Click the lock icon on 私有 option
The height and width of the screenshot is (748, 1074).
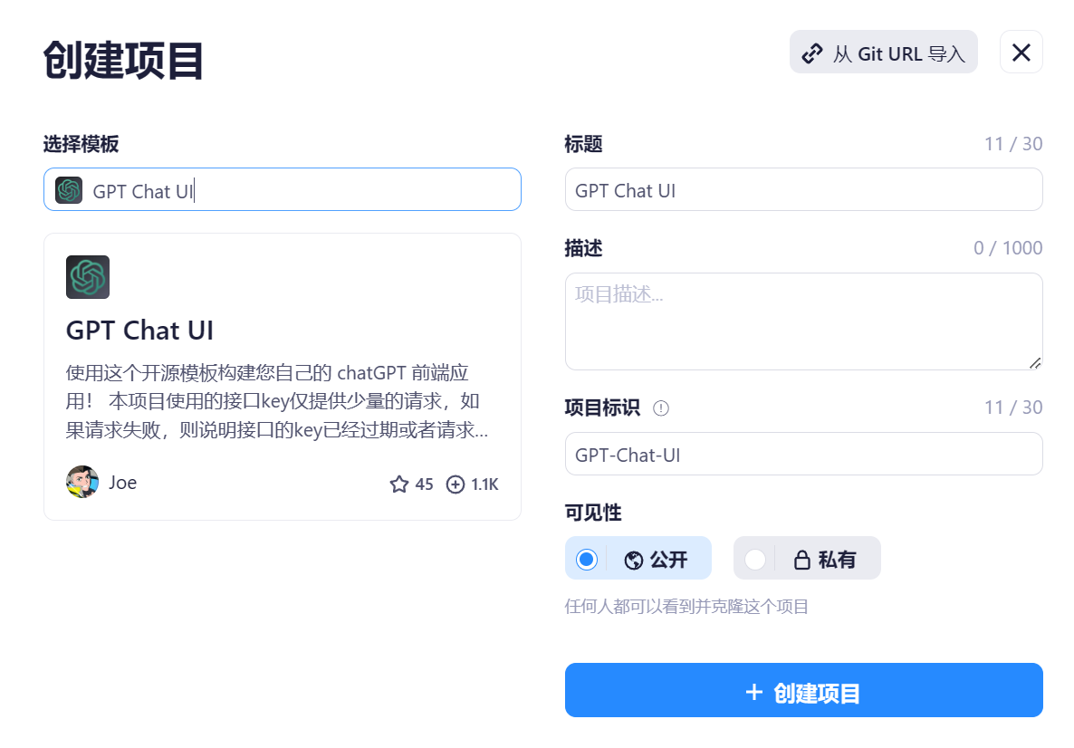(x=801, y=561)
